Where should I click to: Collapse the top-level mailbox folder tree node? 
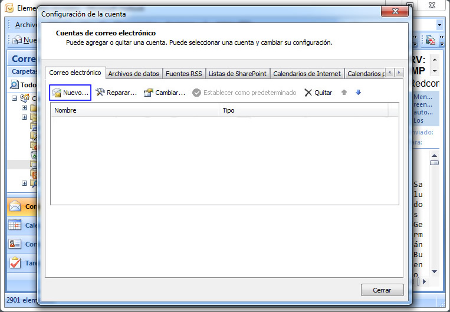(x=15, y=98)
